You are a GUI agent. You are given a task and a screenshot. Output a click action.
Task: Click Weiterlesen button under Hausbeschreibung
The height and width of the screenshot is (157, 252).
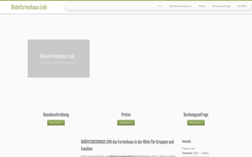56,123
